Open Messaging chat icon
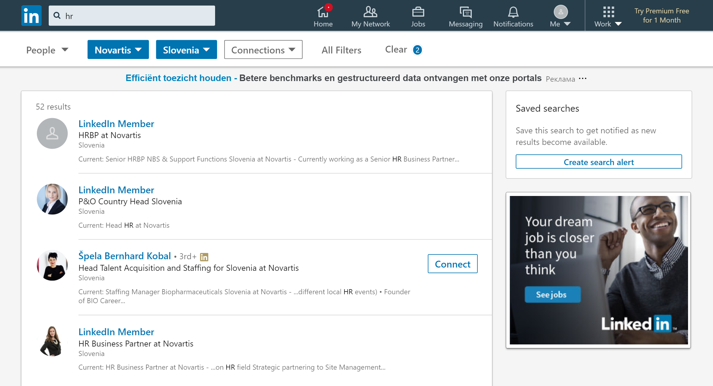Image resolution: width=713 pixels, height=386 pixels. 466,12
